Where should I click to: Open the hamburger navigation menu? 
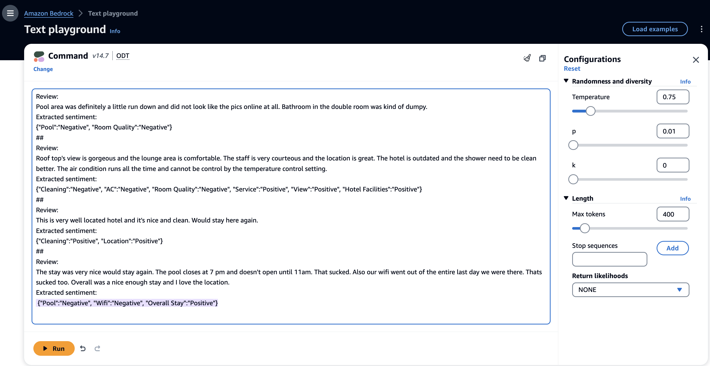[10, 13]
